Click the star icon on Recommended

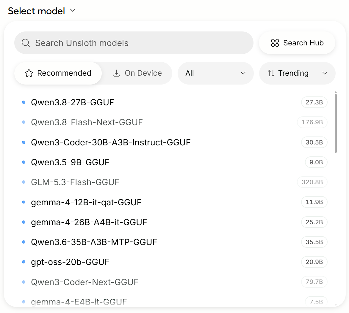click(29, 73)
